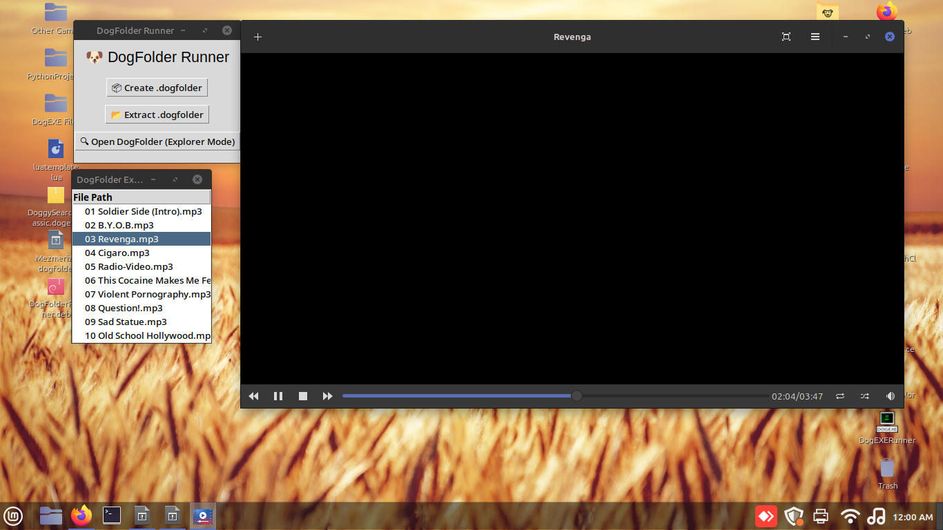
Task: Select 08 Question!.mp3 in the list
Action: coord(142,308)
